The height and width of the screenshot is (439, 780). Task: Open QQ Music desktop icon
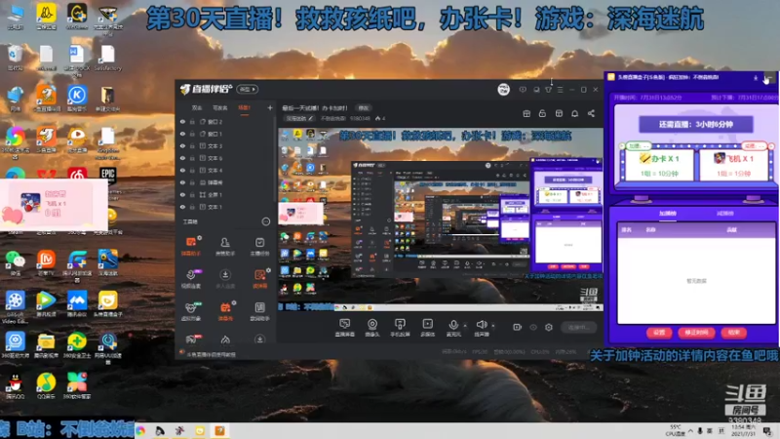(46, 385)
